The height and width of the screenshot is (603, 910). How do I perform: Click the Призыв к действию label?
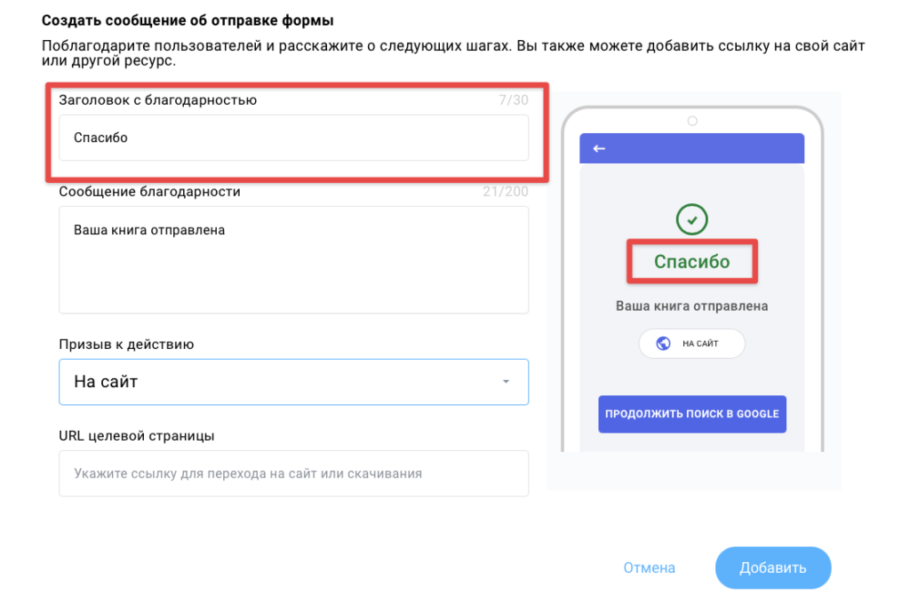(x=126, y=345)
